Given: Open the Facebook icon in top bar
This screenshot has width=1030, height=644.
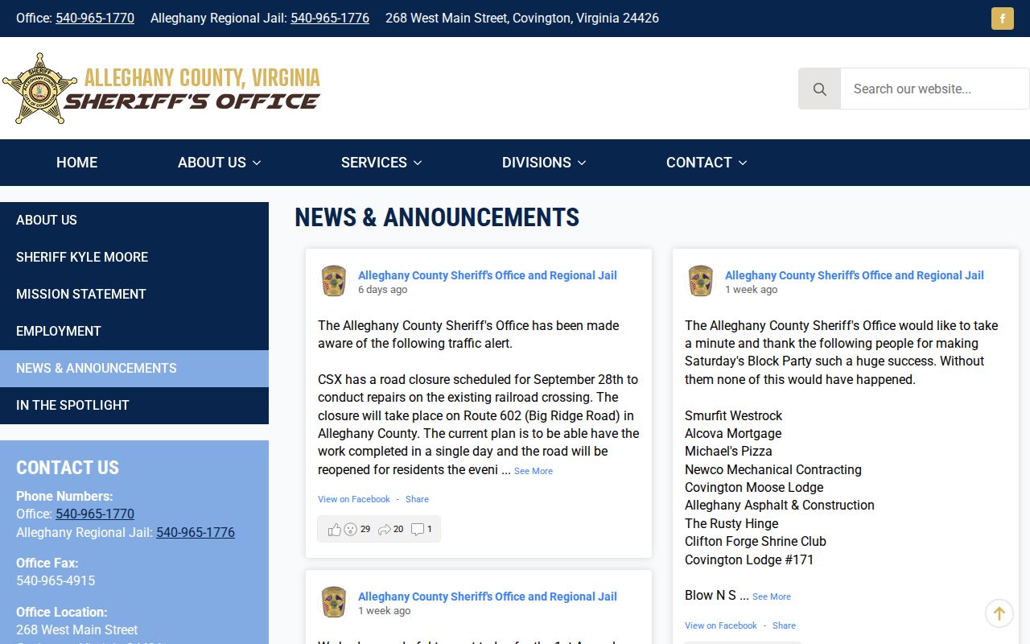Looking at the screenshot, I should click(x=1002, y=19).
